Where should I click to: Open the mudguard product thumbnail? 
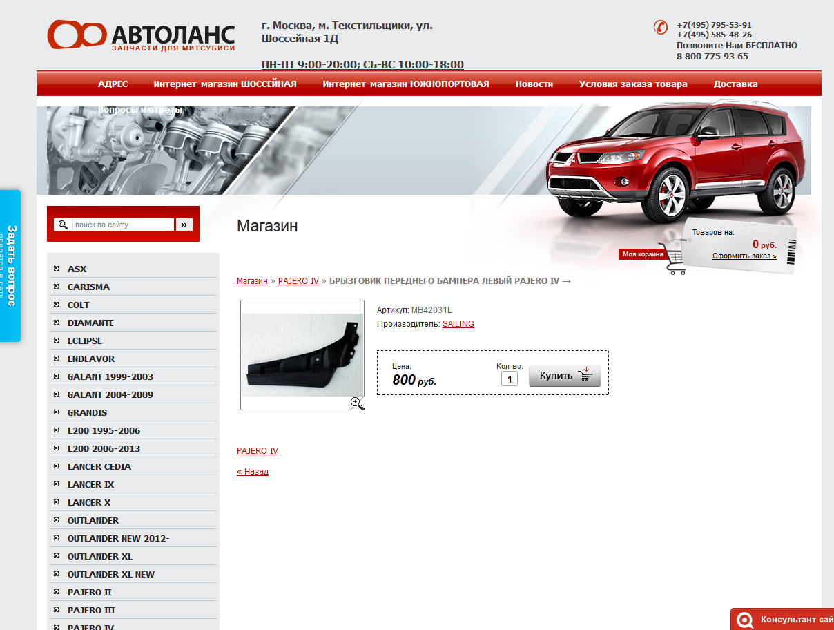click(302, 355)
